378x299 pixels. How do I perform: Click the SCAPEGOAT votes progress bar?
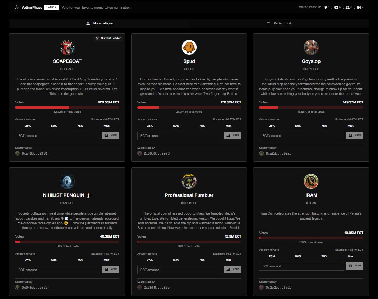[x=67, y=107]
